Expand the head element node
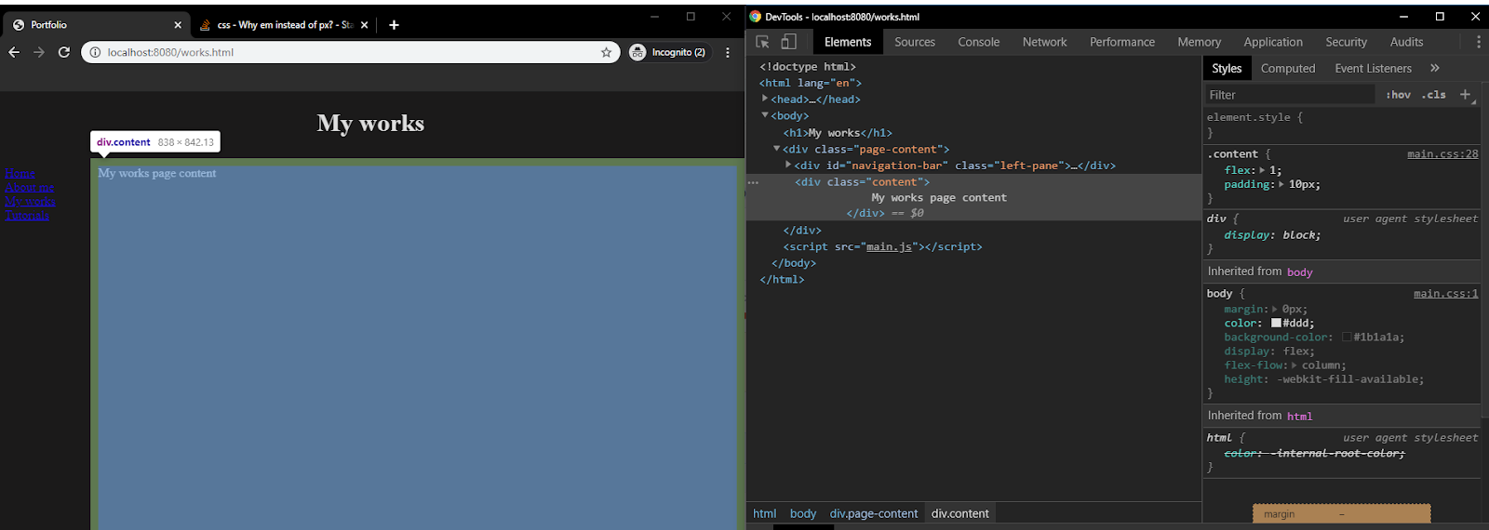The width and height of the screenshot is (1489, 530). 765,99
